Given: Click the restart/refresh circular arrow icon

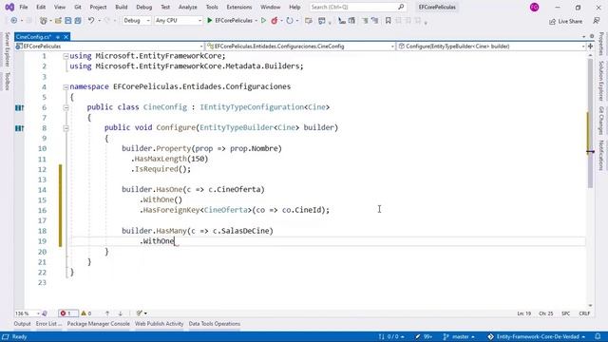Looking at the screenshot, I should [x=289, y=21].
